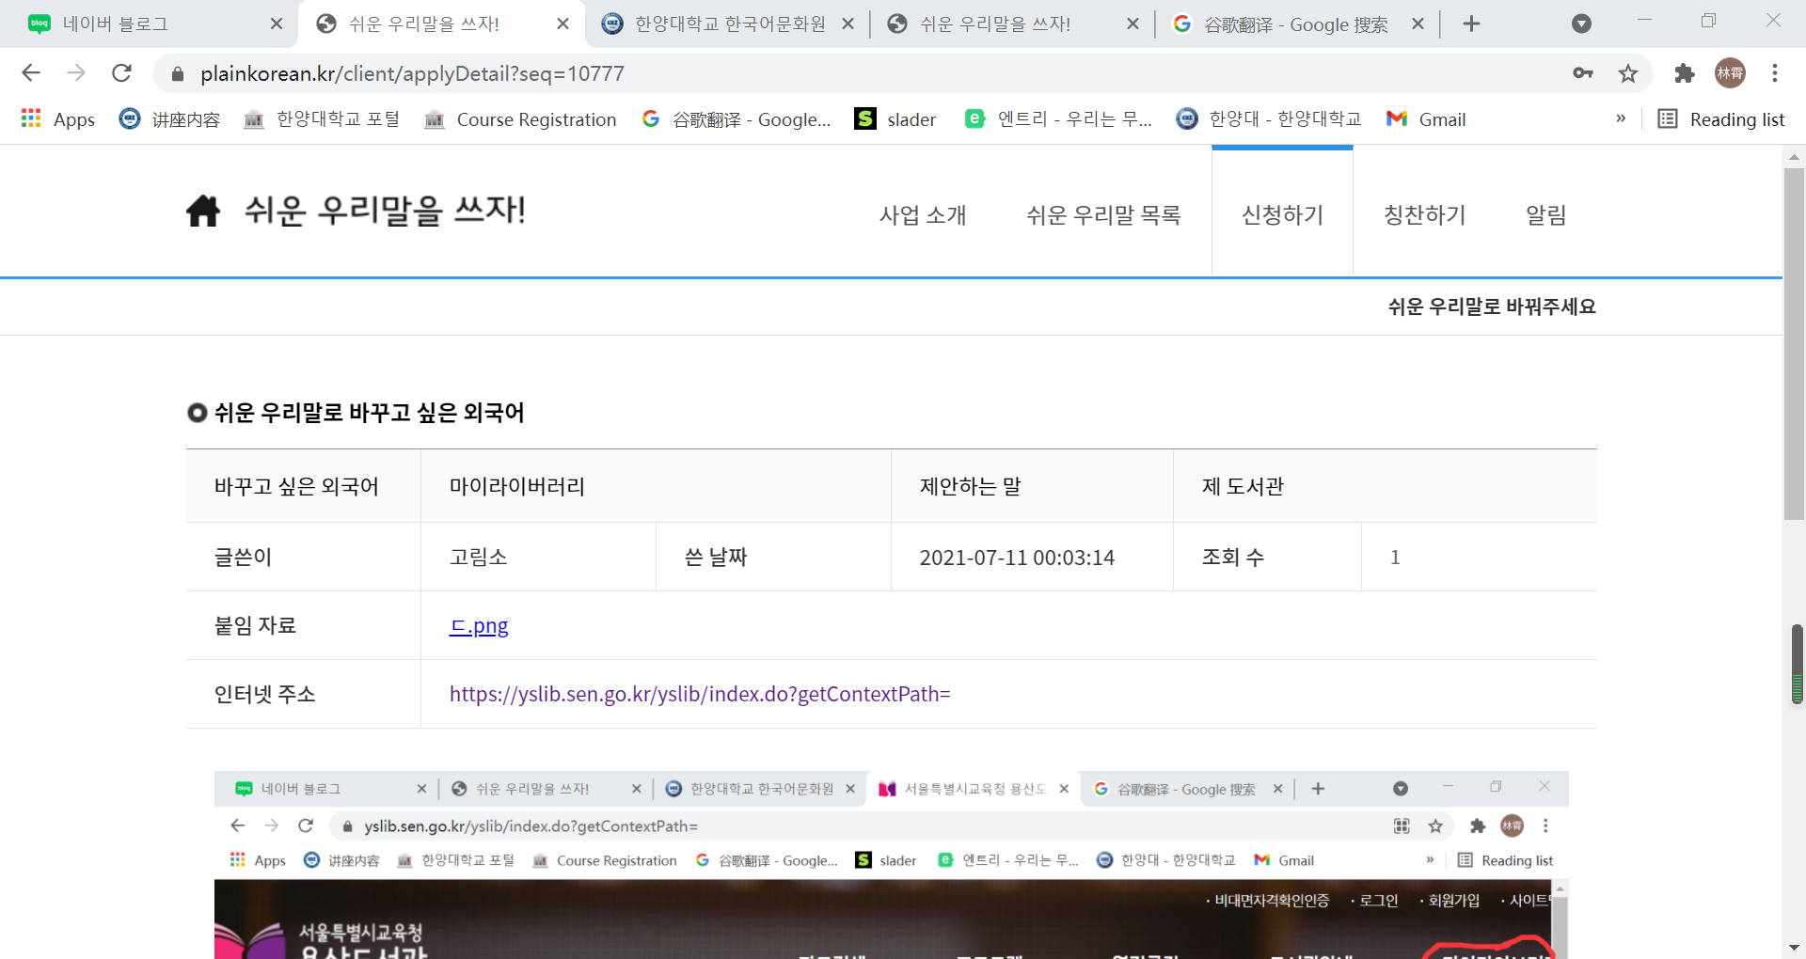Click the page's vertical scrollbar thumb

(1793, 343)
